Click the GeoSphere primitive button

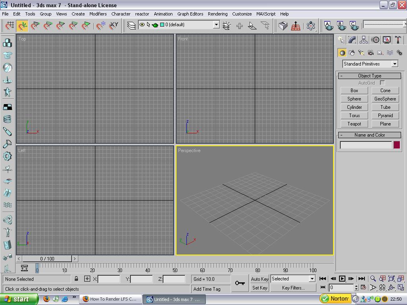[385, 99]
